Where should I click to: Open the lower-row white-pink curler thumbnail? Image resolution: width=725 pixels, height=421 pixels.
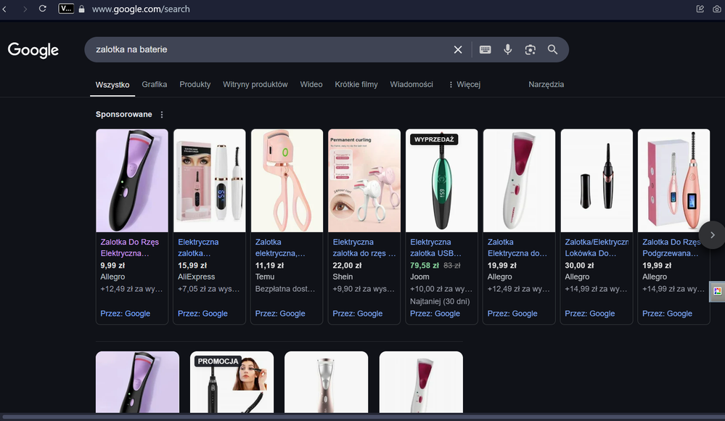(x=421, y=382)
